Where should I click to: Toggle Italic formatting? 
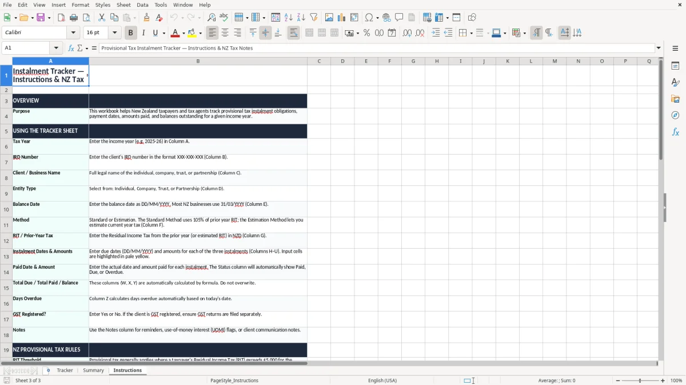click(143, 33)
